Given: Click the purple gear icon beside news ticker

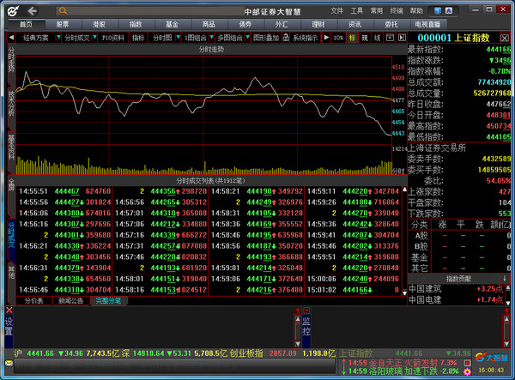Looking at the screenshot, I should (467, 371).
